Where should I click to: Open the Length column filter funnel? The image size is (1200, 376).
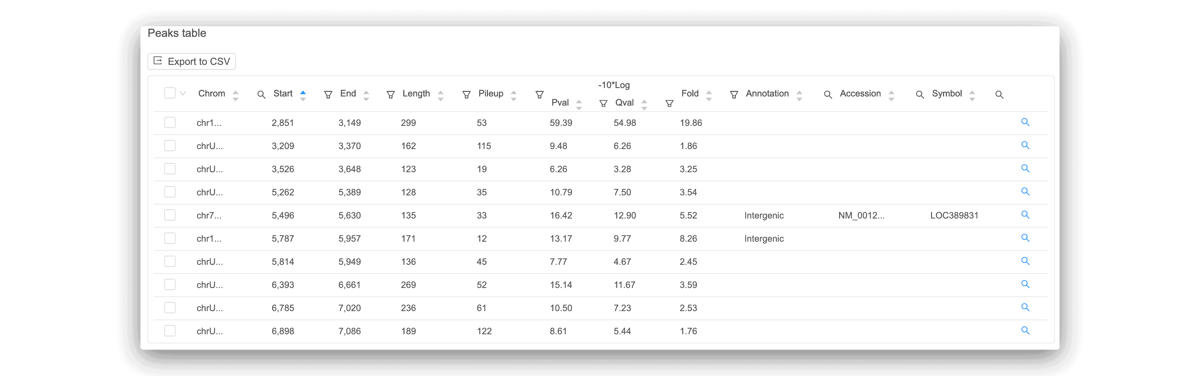466,95
